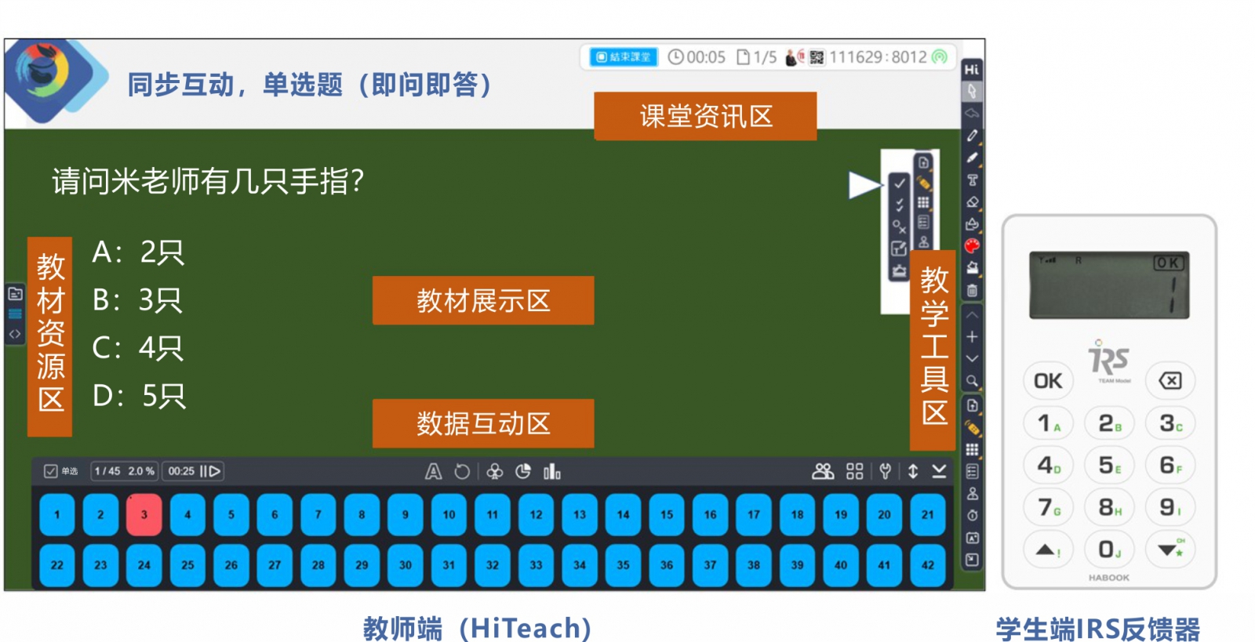Click the trash can clear icon
This screenshot has height=642, width=1255.
pyautogui.click(x=972, y=290)
